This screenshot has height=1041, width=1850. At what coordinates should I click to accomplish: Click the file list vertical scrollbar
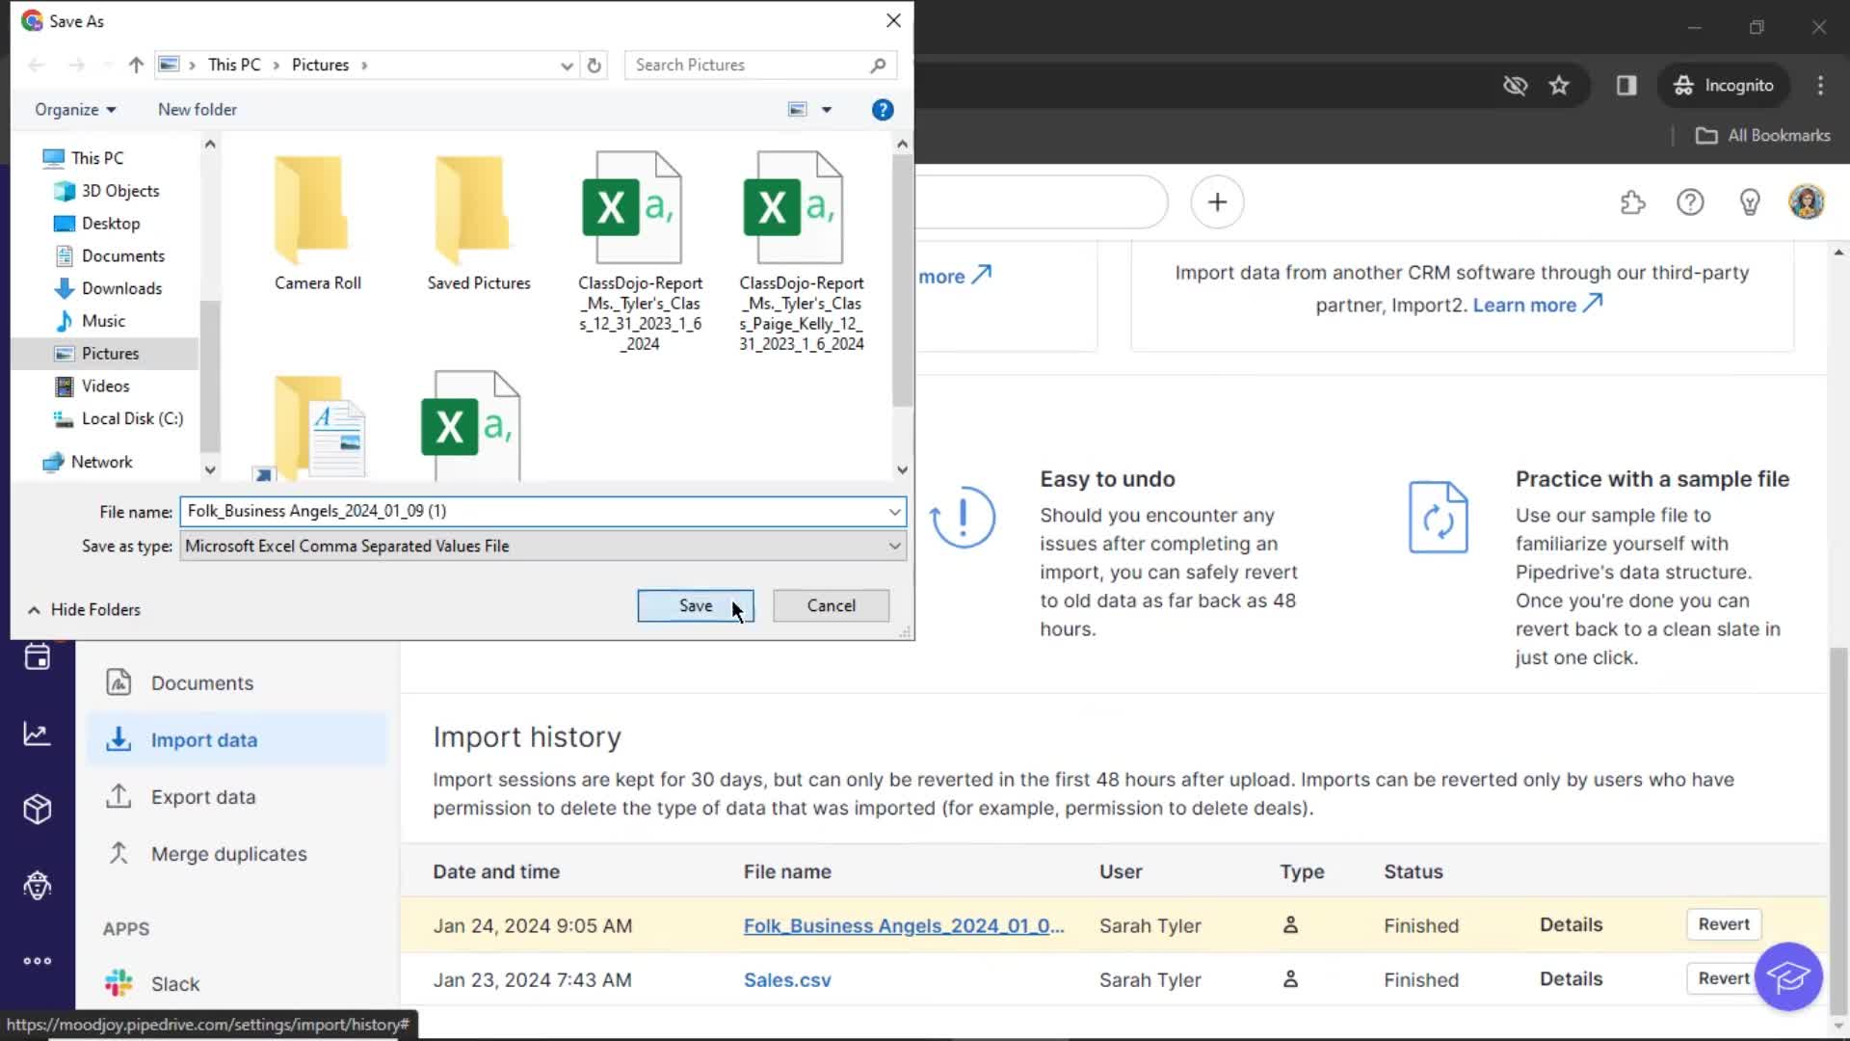[x=902, y=280]
